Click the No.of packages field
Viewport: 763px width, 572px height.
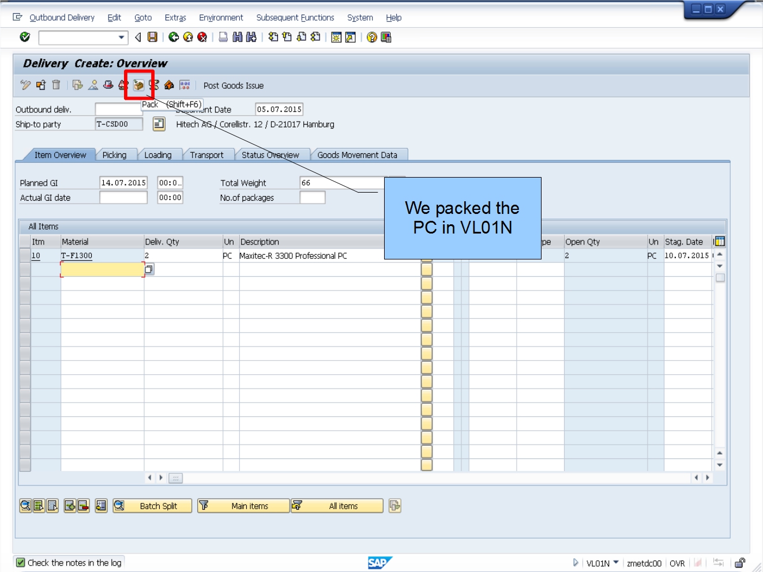click(313, 197)
